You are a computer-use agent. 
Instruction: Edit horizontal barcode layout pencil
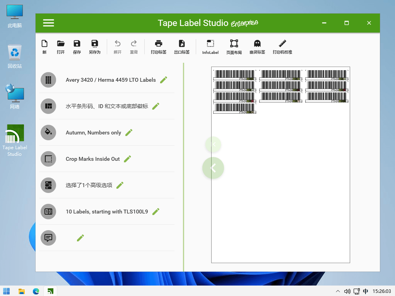tap(156, 106)
